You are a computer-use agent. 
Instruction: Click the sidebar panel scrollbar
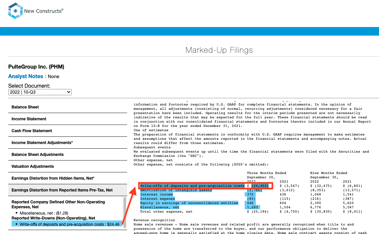point(125,212)
